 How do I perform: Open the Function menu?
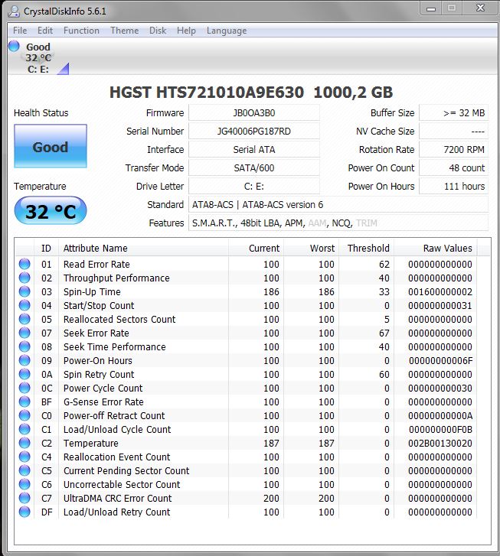[81, 31]
